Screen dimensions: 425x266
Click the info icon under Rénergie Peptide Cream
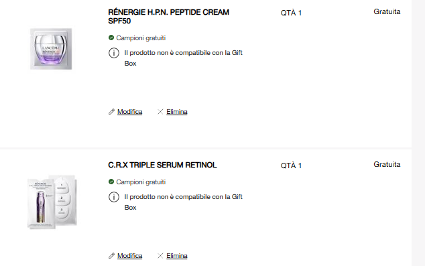[x=114, y=53]
